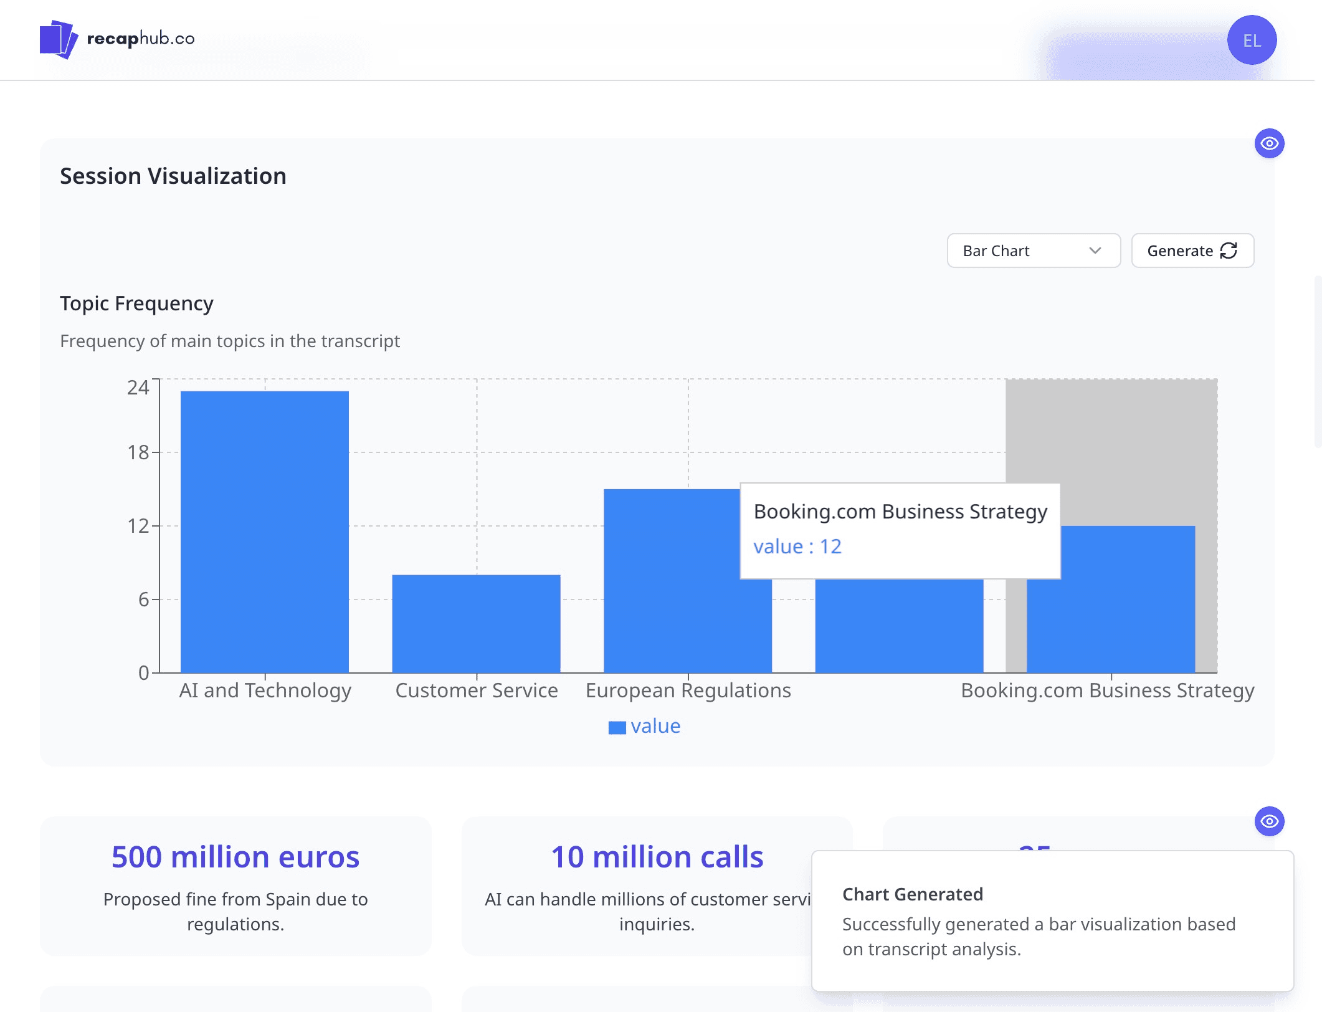Toggle the statistics section eye icon
The height and width of the screenshot is (1012, 1322).
pyautogui.click(x=1269, y=821)
